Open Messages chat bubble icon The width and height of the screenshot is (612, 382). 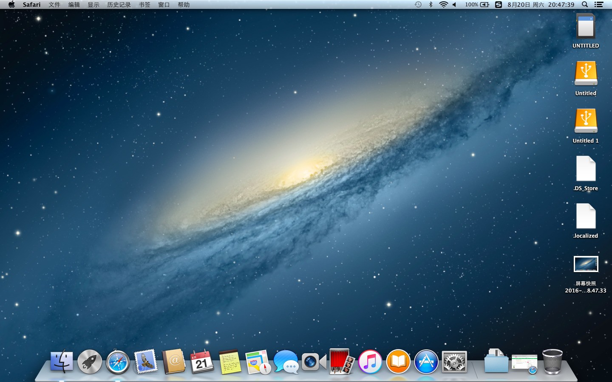pos(286,362)
